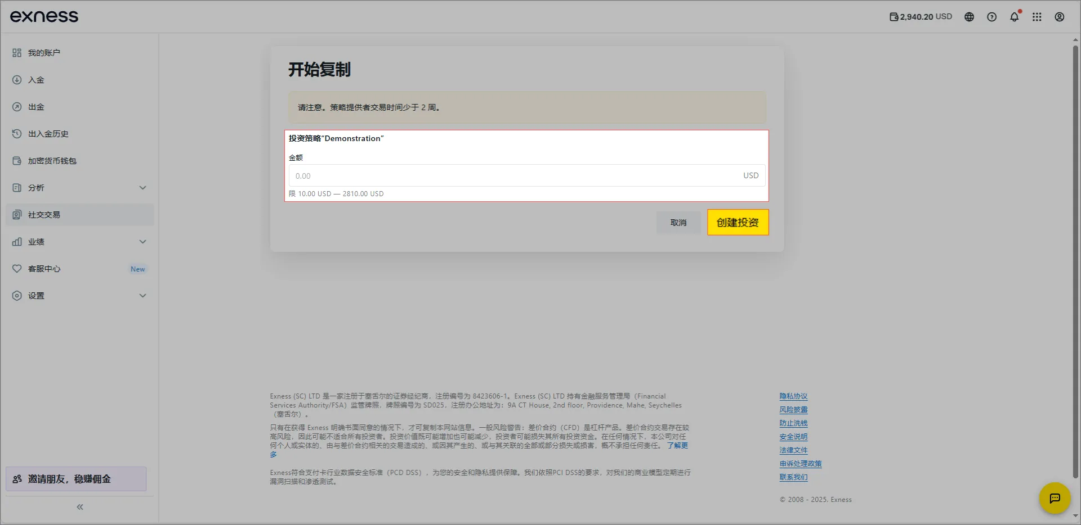Open 社交交易 menu item

click(79, 215)
